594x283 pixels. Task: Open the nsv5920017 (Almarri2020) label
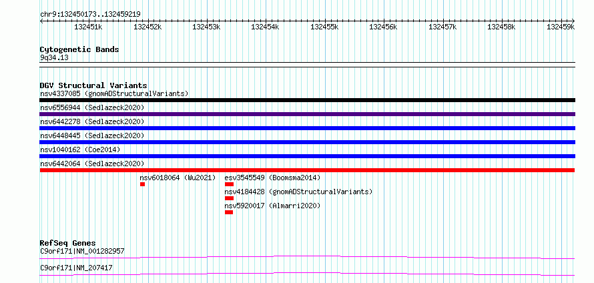coord(272,206)
